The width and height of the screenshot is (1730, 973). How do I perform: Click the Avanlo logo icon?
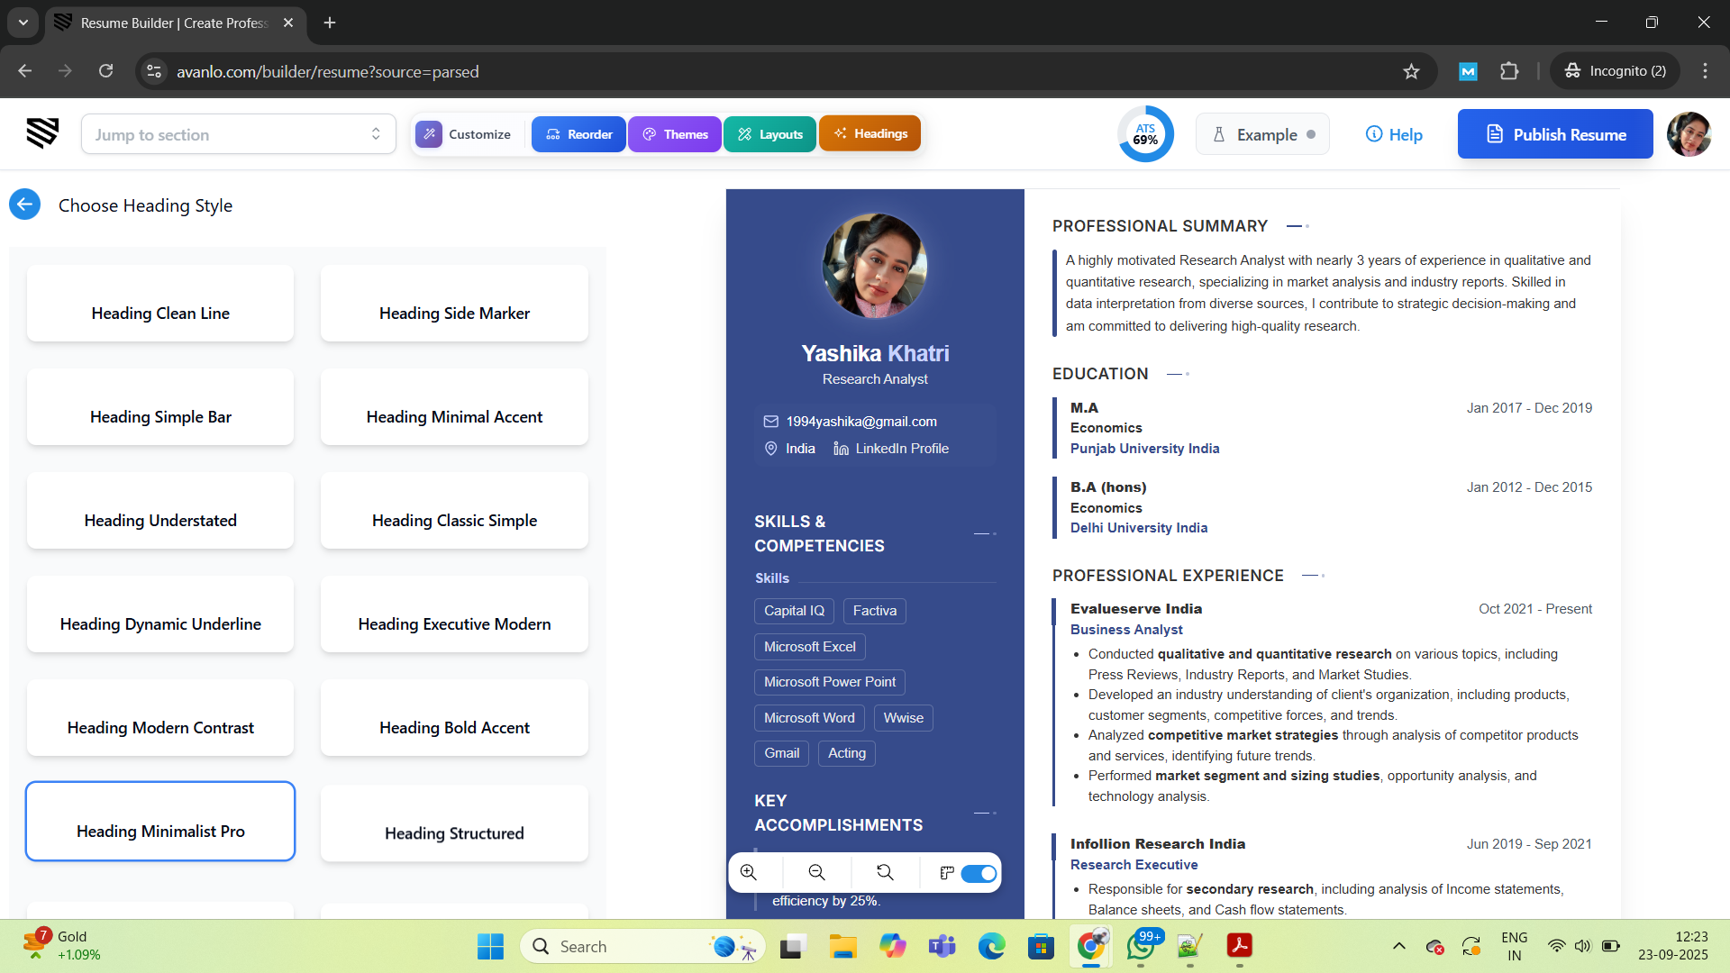(42, 133)
